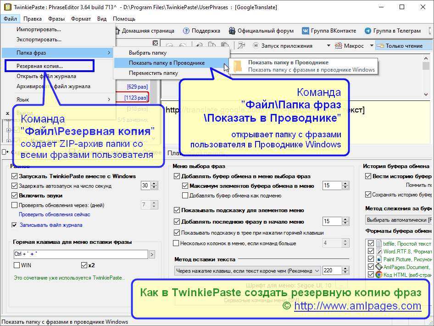This screenshot has width=434, height=326.
Task: Enable Проверять обновления через (дней)
Action: 14,205
